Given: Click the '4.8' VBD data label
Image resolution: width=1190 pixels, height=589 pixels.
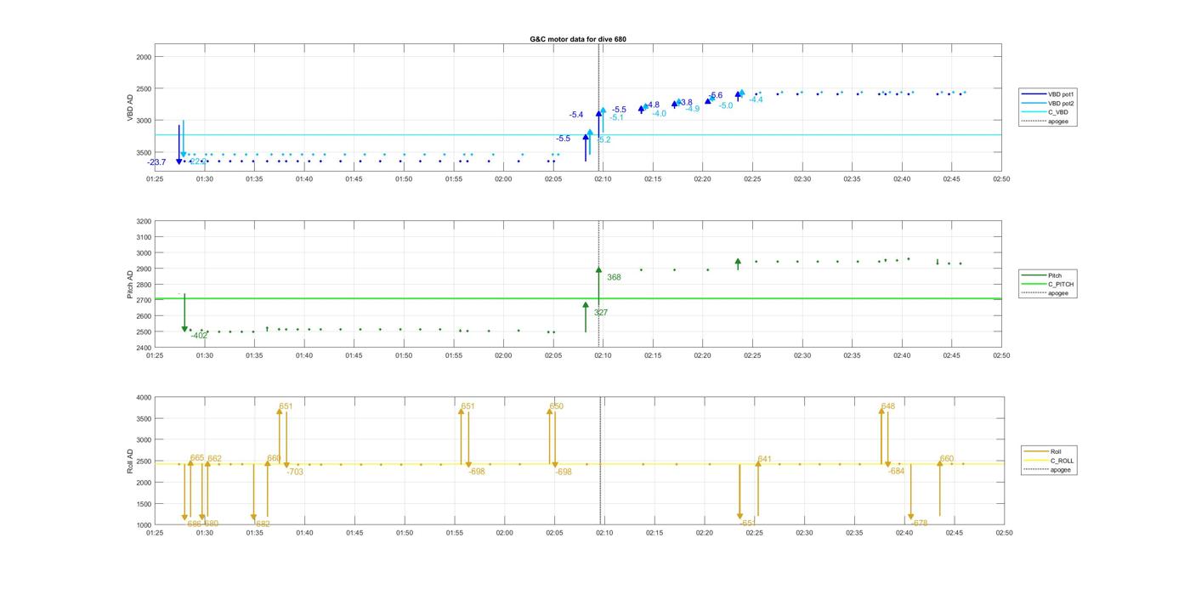Looking at the screenshot, I should coord(654,105).
